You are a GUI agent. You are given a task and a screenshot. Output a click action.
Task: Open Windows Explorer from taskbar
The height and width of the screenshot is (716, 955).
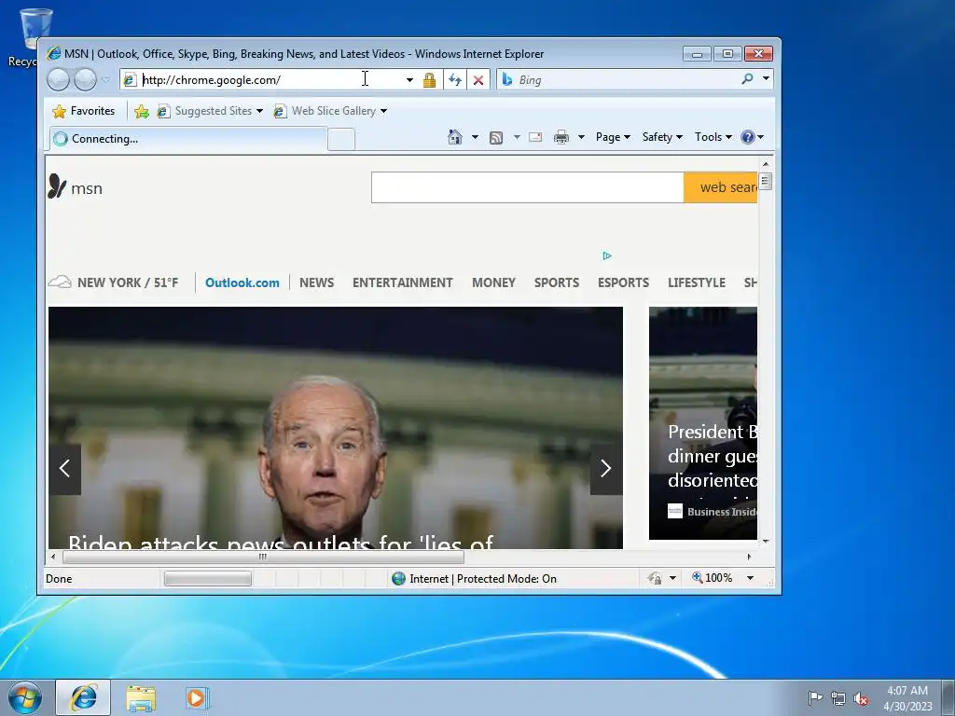pos(141,698)
